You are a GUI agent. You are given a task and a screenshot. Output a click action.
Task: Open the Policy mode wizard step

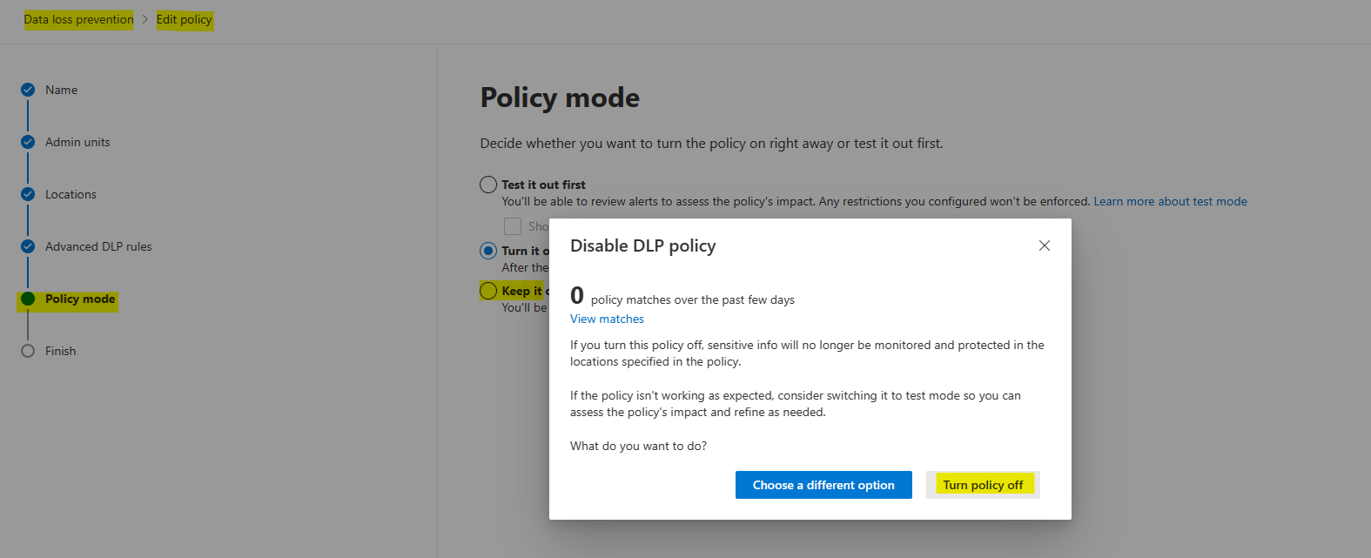point(80,299)
